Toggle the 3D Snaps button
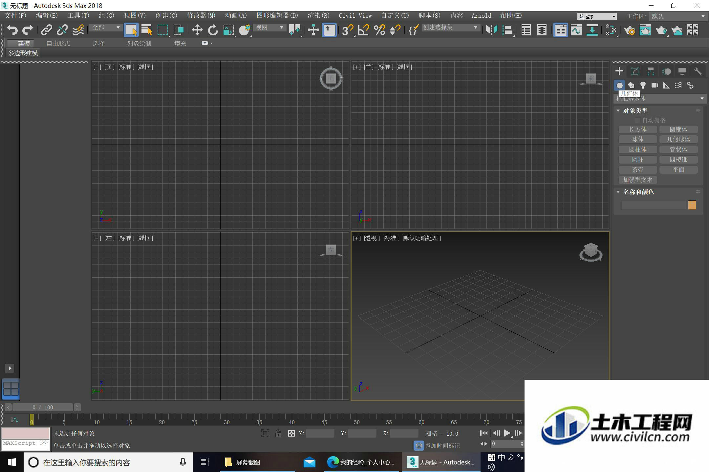This screenshot has width=709, height=472. 347,30
